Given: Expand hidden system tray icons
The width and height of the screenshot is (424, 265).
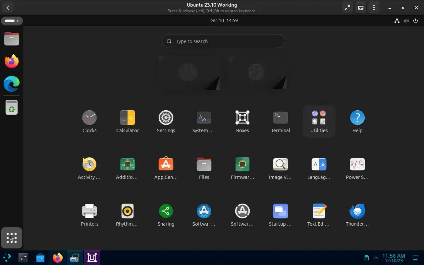Looking at the screenshot, I should click(376, 258).
